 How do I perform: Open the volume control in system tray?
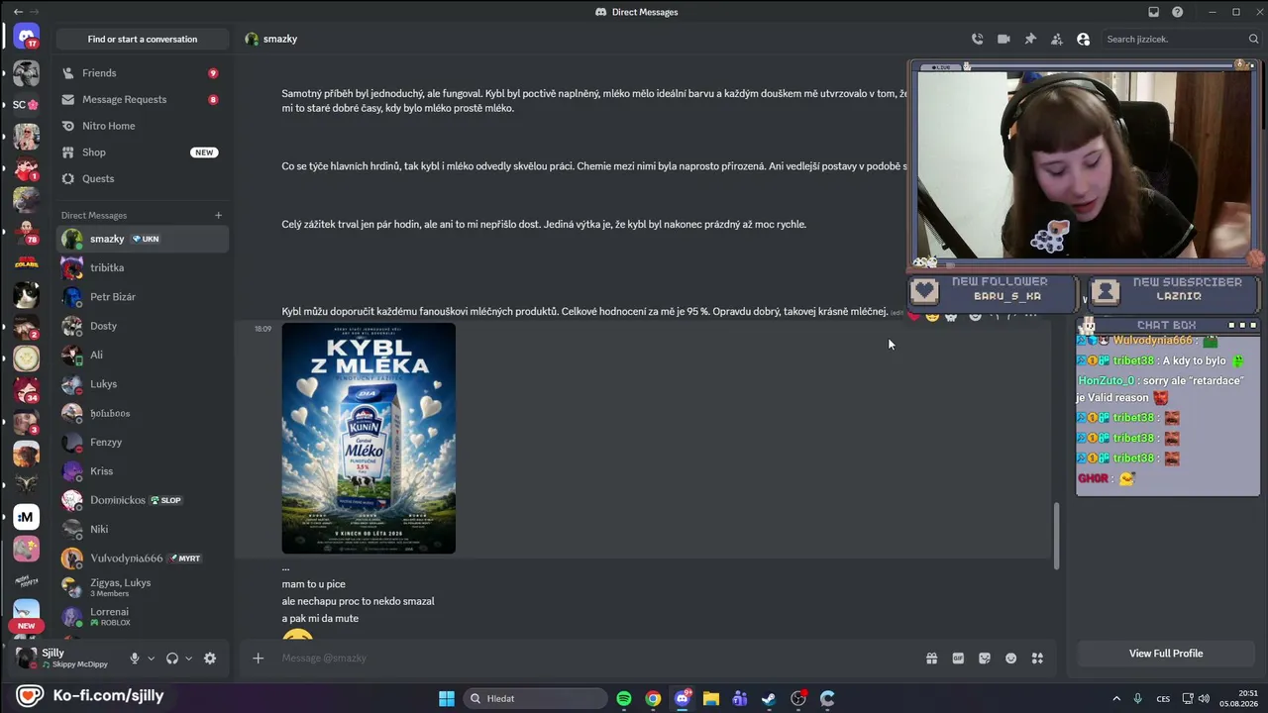tap(1204, 698)
